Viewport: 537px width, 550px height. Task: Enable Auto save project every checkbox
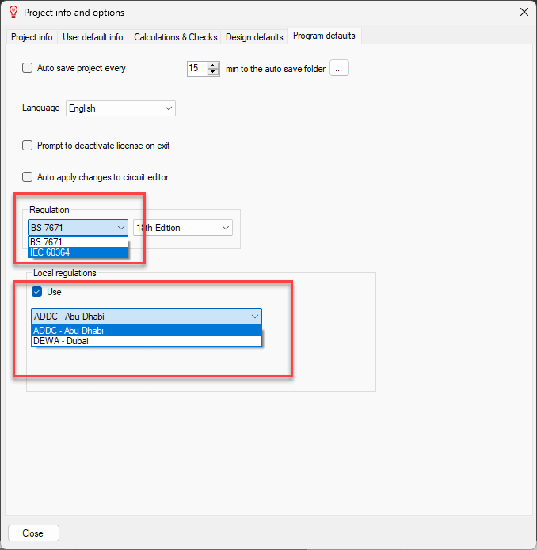pyautogui.click(x=28, y=68)
